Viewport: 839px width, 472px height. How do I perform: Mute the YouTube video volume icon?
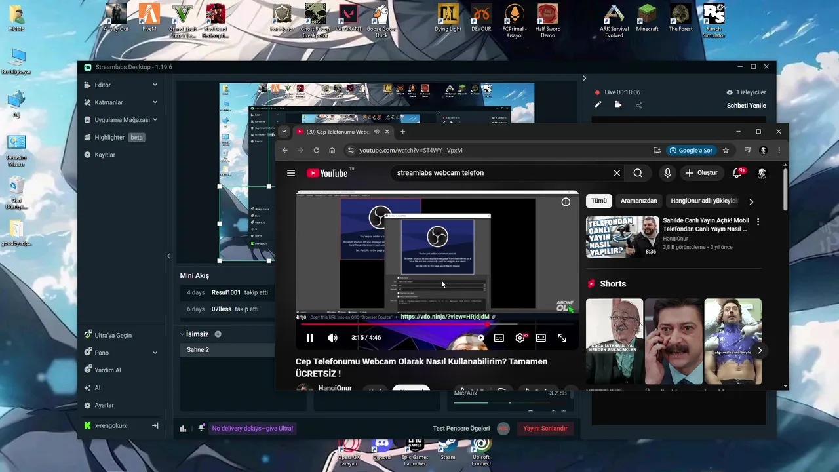[x=332, y=338]
